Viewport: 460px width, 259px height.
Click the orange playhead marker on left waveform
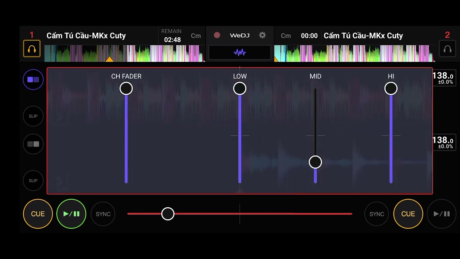click(110, 59)
